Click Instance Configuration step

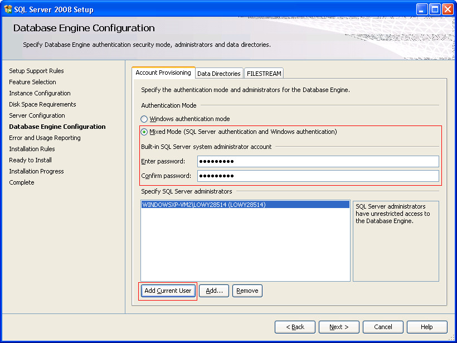(x=40, y=93)
